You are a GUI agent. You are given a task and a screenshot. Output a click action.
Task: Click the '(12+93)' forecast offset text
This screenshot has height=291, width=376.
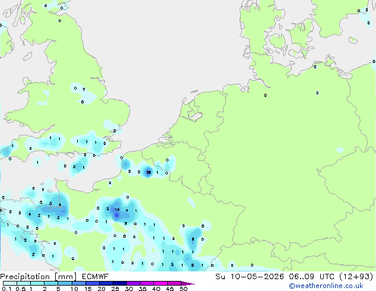[356, 277]
